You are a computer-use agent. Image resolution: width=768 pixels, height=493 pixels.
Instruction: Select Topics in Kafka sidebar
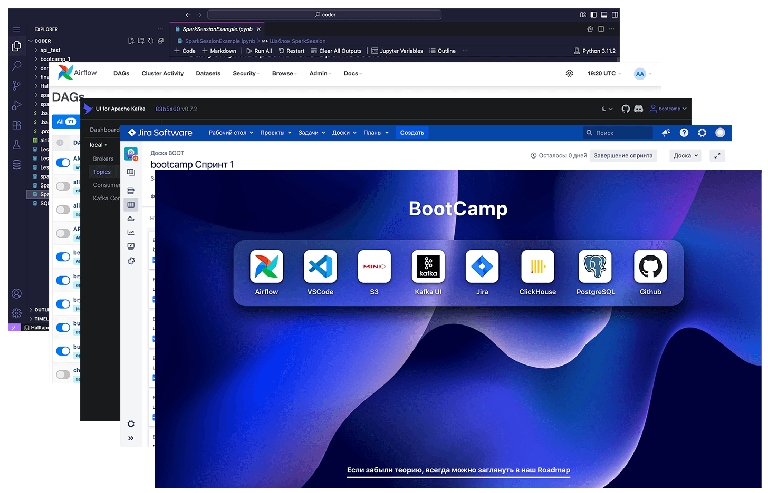(102, 172)
